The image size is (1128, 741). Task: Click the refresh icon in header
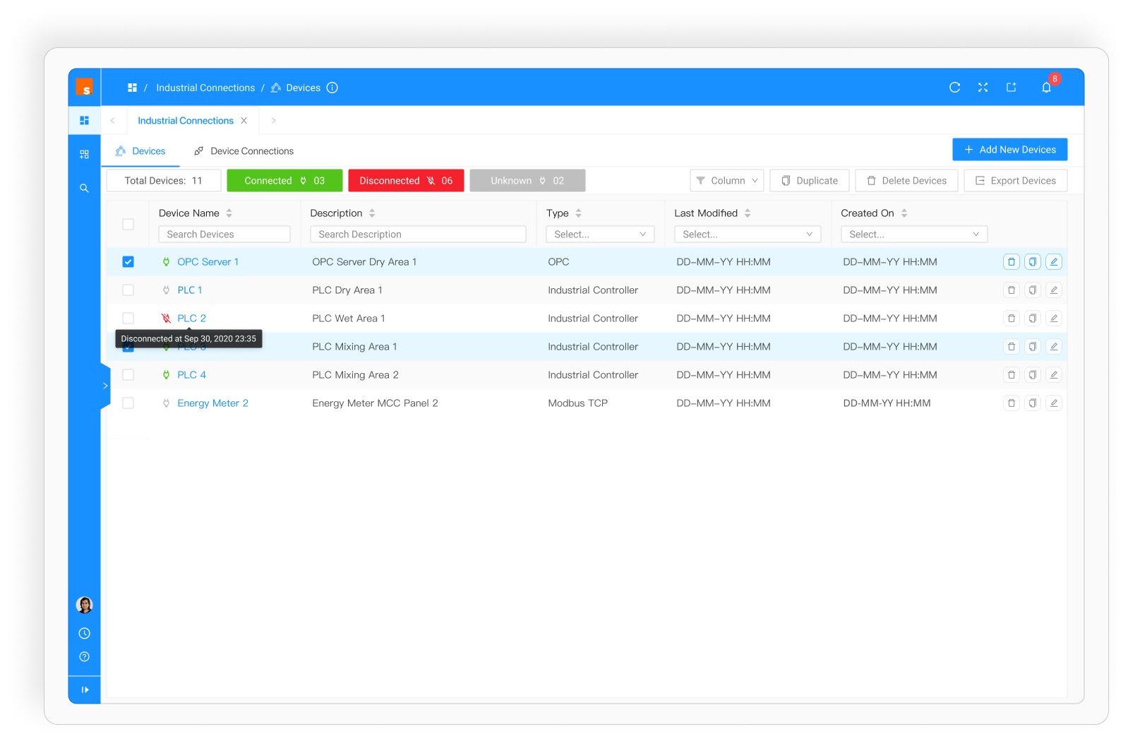(954, 88)
